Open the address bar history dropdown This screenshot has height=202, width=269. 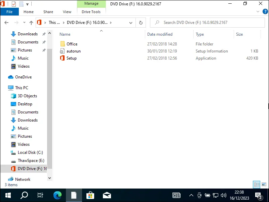pyautogui.click(x=131, y=23)
